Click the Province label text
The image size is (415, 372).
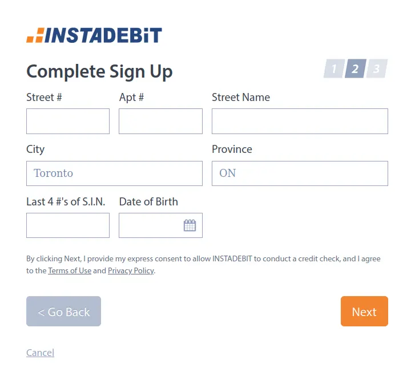click(232, 149)
